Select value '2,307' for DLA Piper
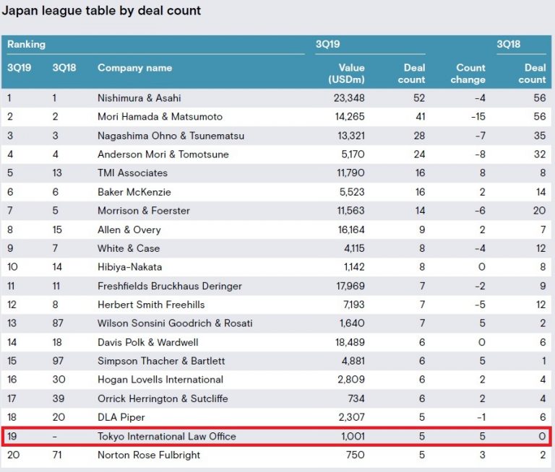555x472 pixels. click(x=352, y=417)
